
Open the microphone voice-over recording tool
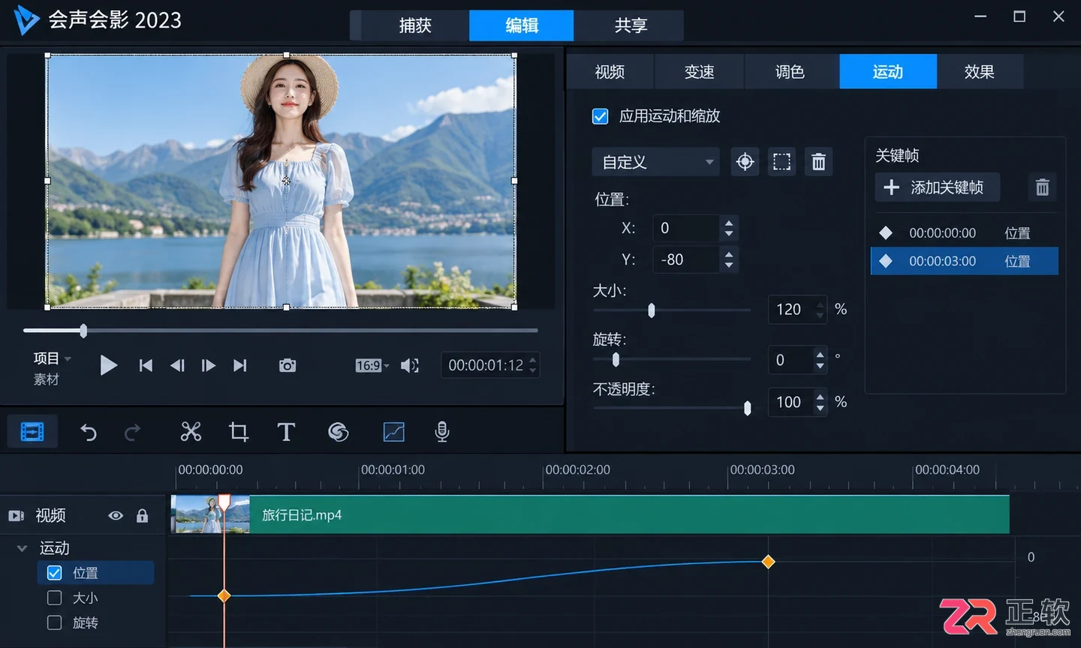pos(442,431)
